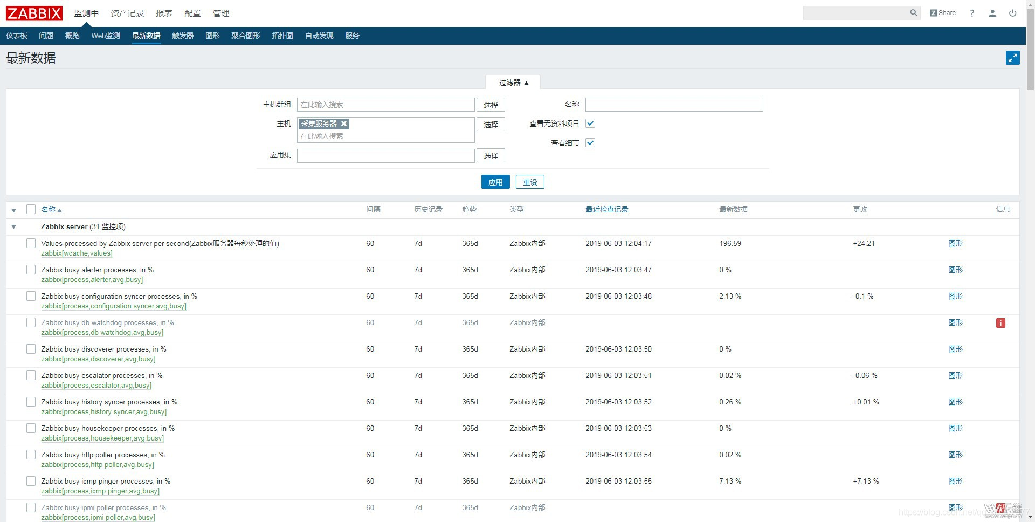Image resolution: width=1035 pixels, height=522 pixels.
Task: Select checkbox for busy history syncer processes
Action: click(31, 402)
